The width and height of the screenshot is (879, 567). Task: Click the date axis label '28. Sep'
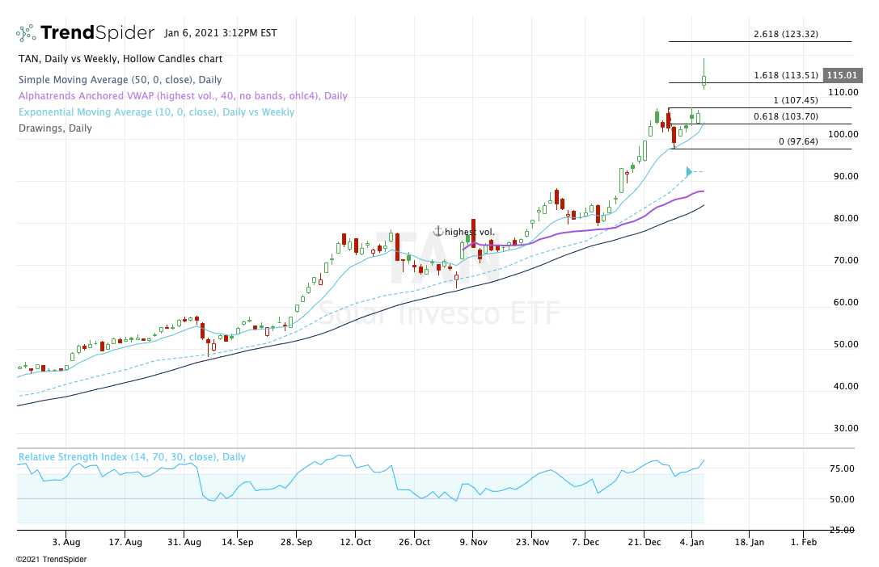pos(296,542)
